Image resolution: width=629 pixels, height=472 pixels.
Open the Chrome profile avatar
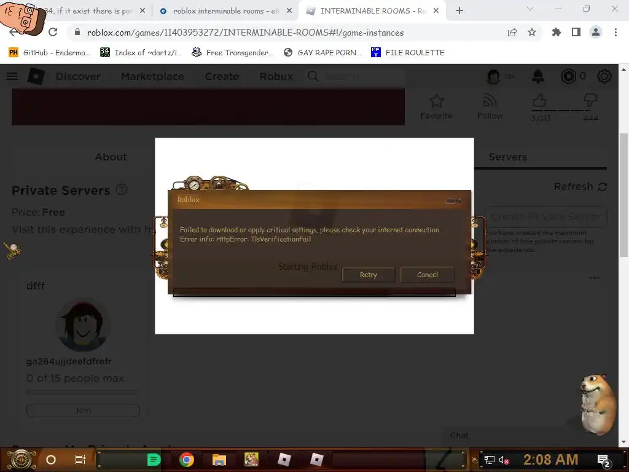coord(596,32)
